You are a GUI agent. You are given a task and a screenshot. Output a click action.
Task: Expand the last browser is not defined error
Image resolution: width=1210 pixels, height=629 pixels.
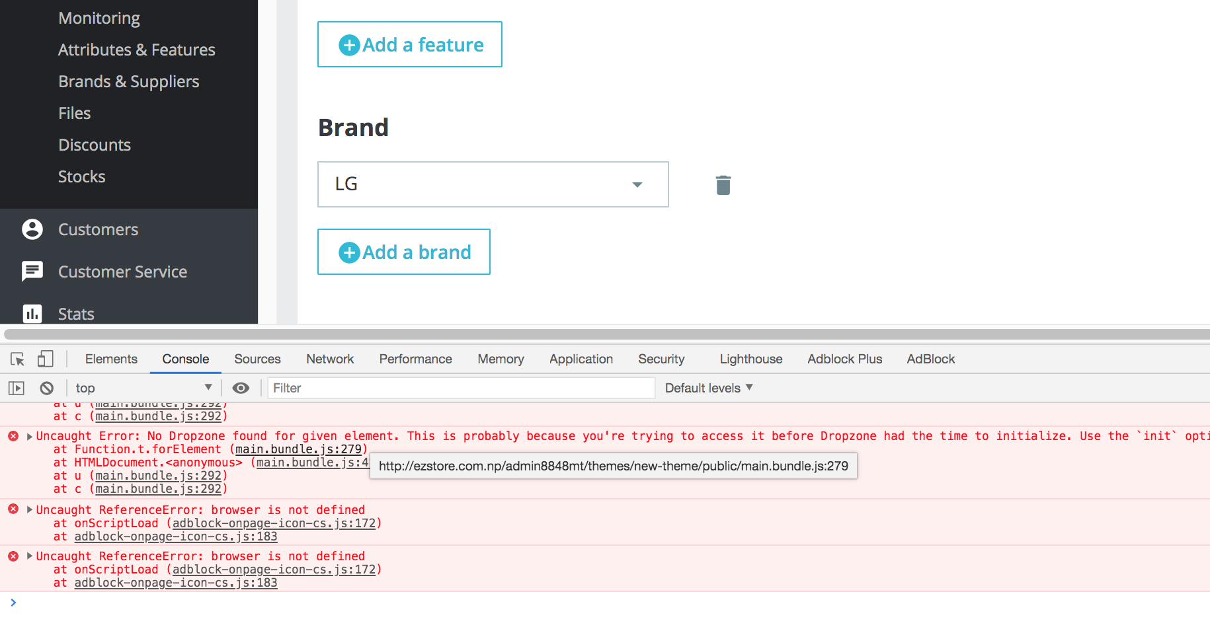[30, 556]
